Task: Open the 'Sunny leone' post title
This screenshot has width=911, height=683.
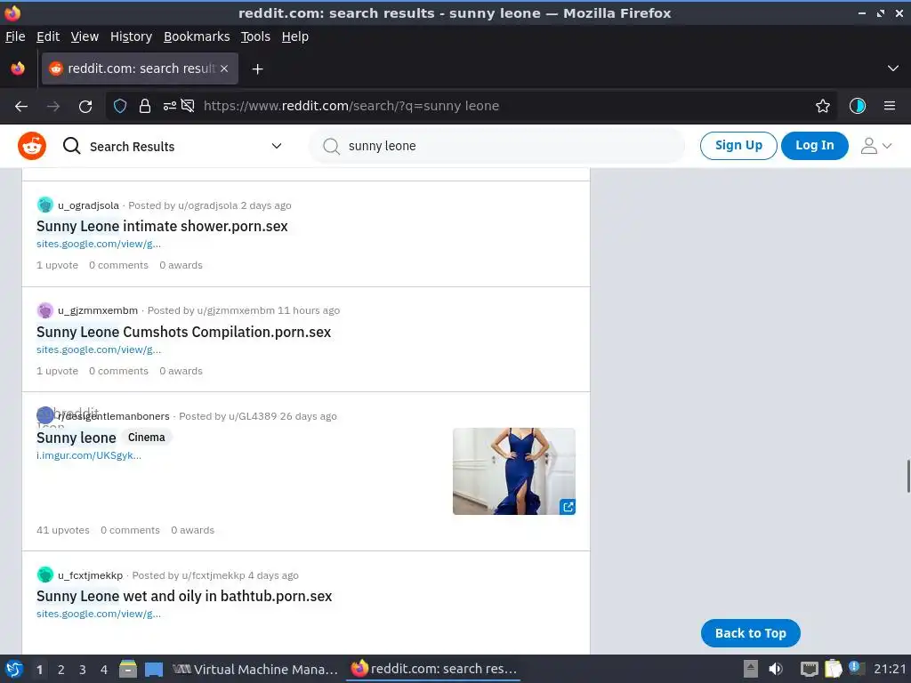Action: [x=77, y=438]
